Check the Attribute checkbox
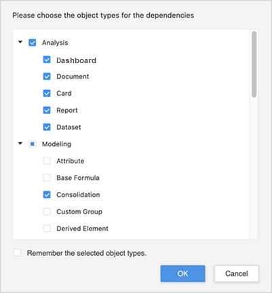 click(x=47, y=161)
